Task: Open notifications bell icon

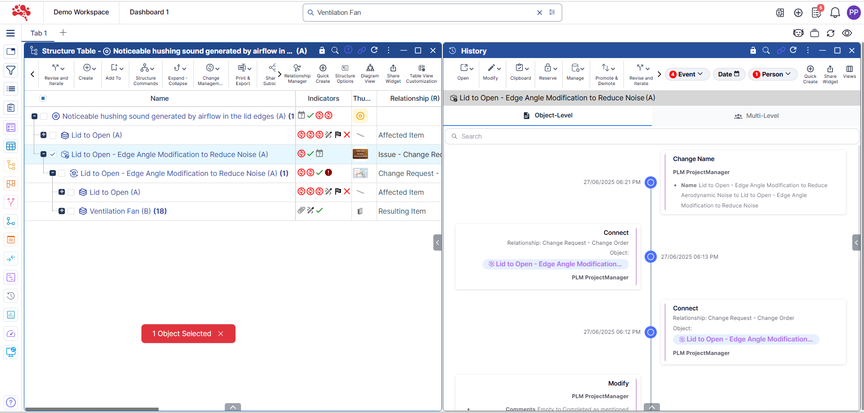Action: tap(835, 13)
